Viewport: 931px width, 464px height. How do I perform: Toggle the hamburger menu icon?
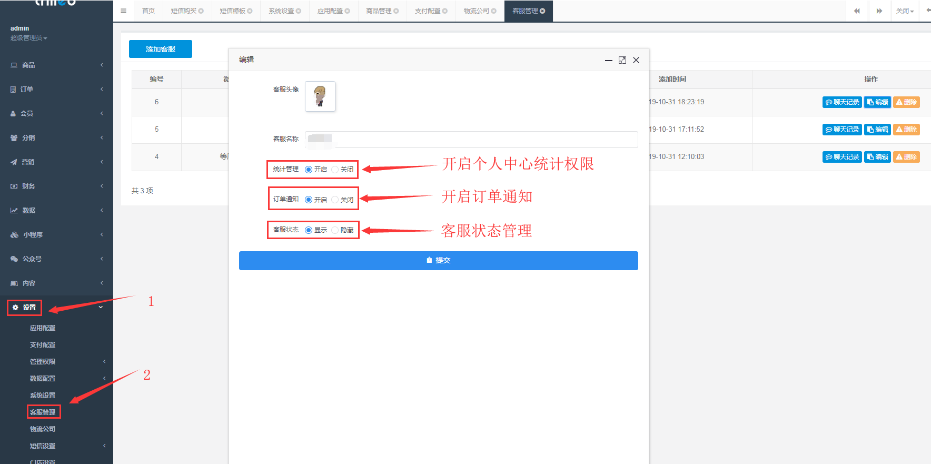point(123,11)
